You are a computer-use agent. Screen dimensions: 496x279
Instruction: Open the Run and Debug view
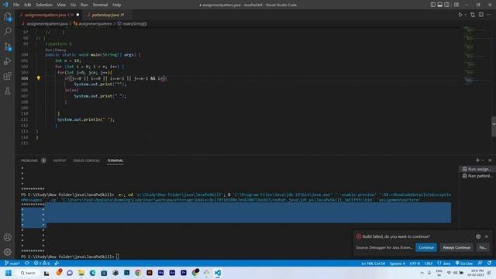pyautogui.click(x=7, y=61)
